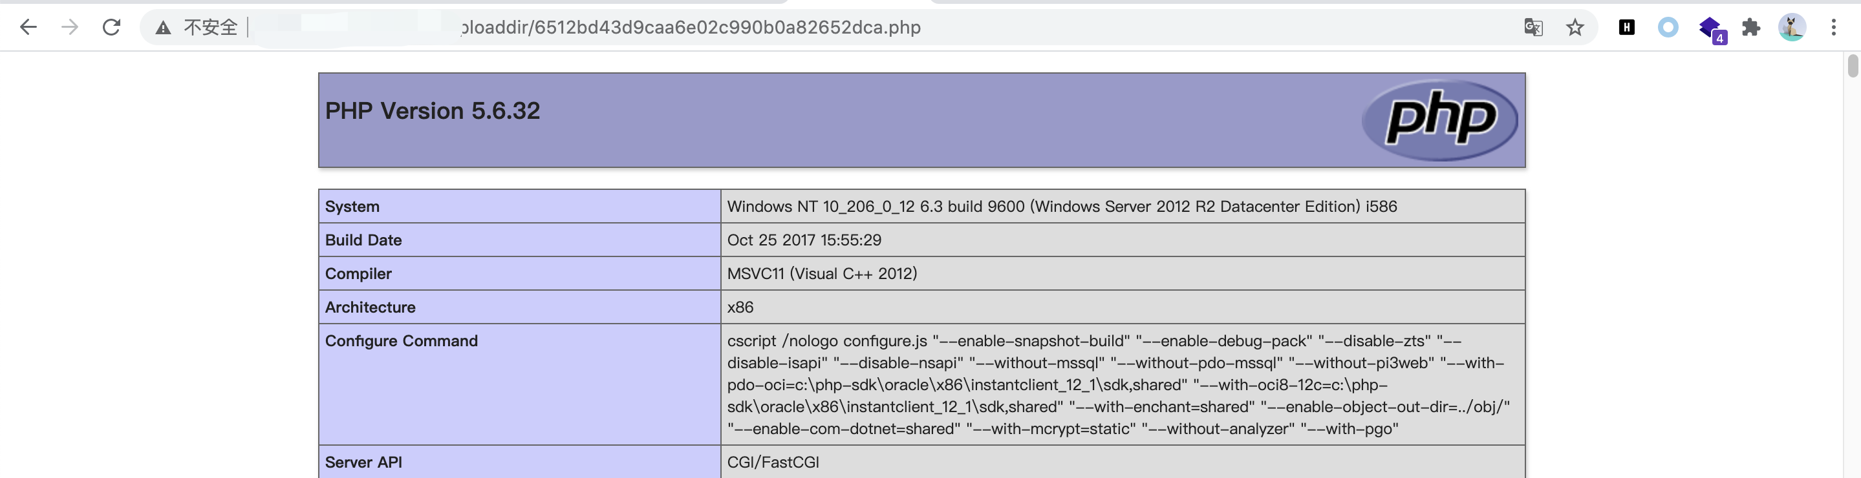Viewport: 1861px width, 478px height.
Task: Open the profile avatar menu
Action: pos(1792,27)
